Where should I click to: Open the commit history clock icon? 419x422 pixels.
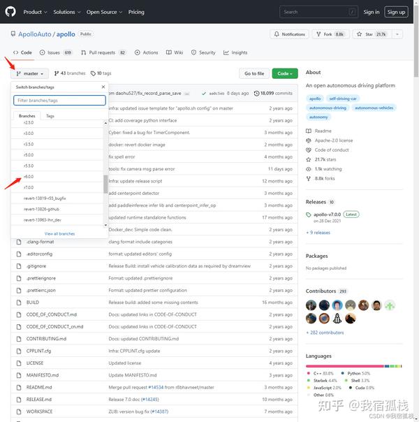[x=256, y=94]
